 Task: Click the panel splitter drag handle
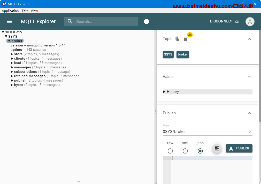(156, 112)
